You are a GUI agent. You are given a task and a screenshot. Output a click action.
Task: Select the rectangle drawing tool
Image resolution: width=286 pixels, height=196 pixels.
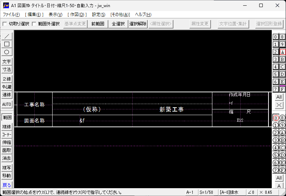[x=7, y=44]
